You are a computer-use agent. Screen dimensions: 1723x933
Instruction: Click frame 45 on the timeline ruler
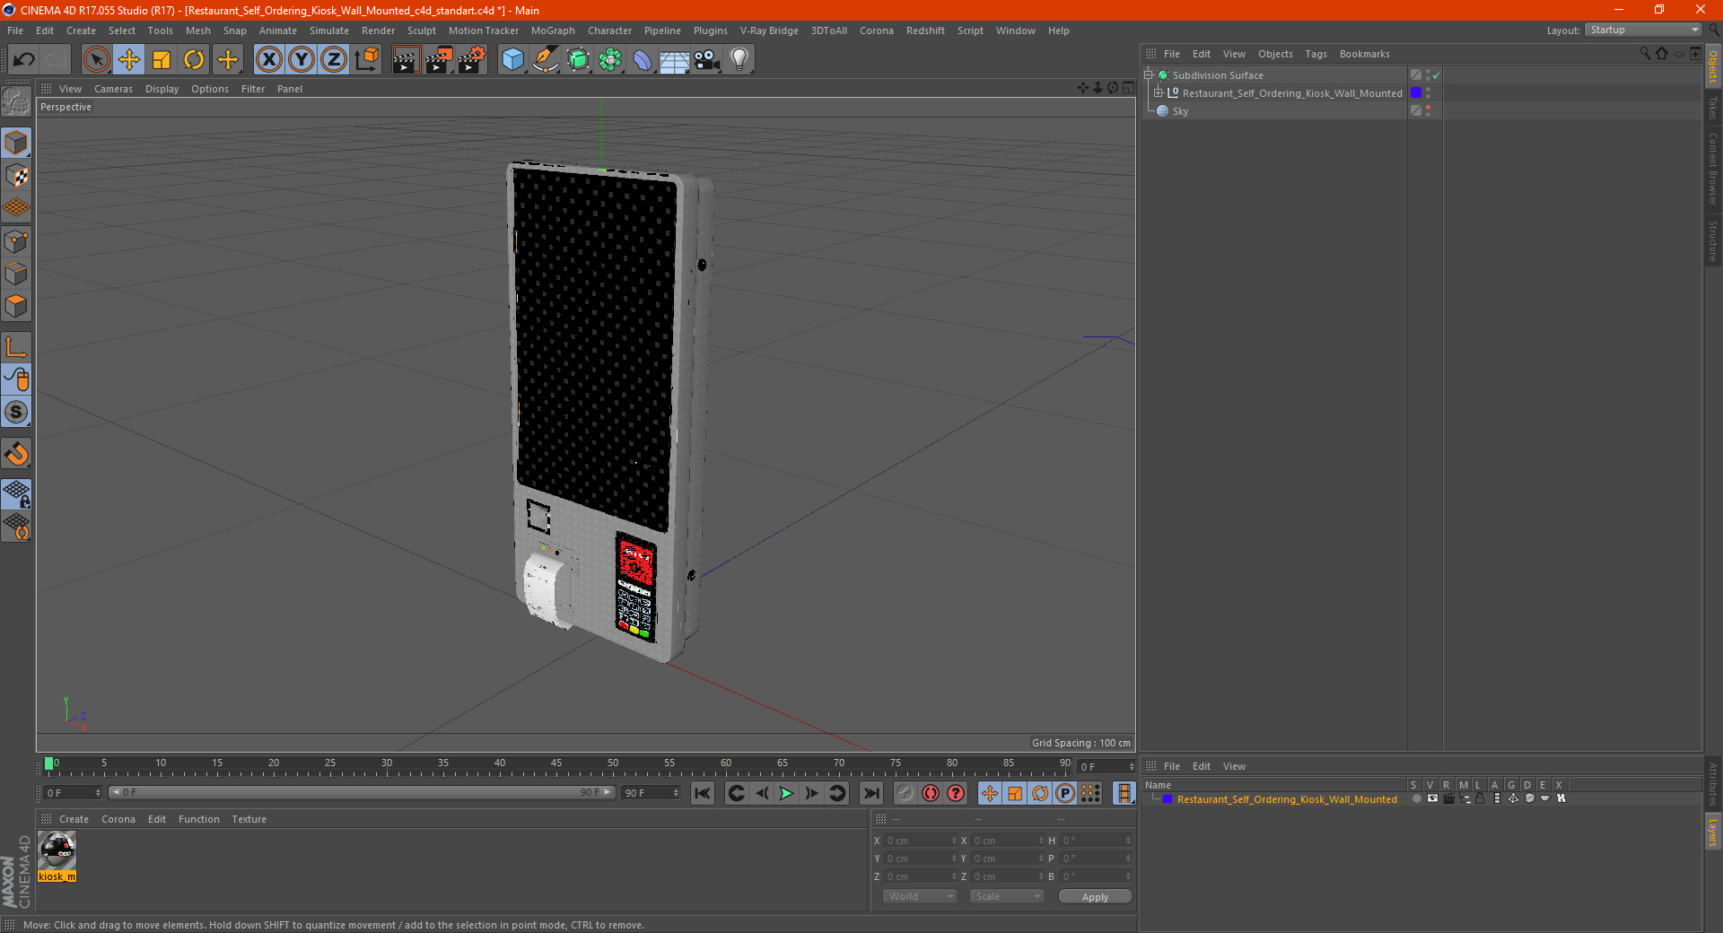556,765
